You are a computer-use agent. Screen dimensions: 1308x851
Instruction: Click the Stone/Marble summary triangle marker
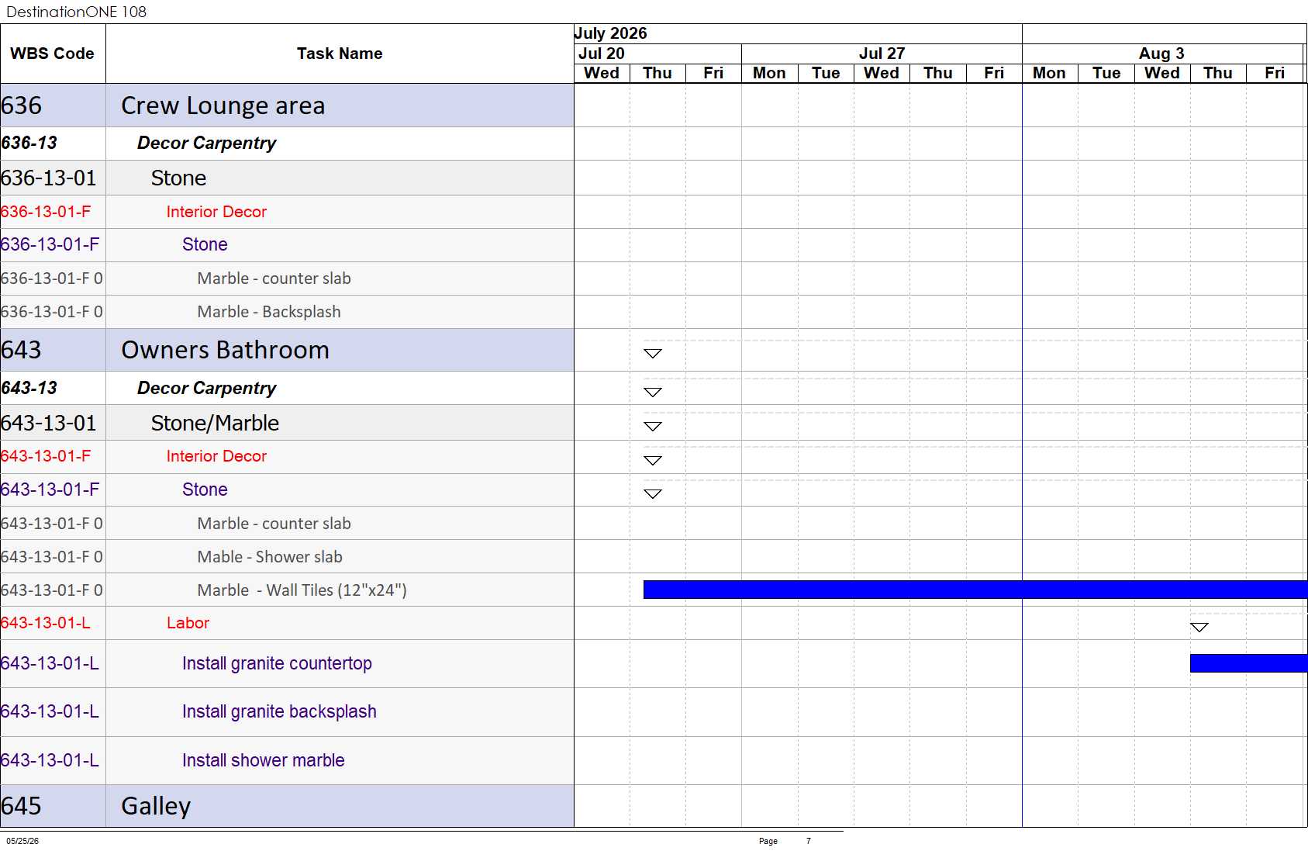[653, 426]
